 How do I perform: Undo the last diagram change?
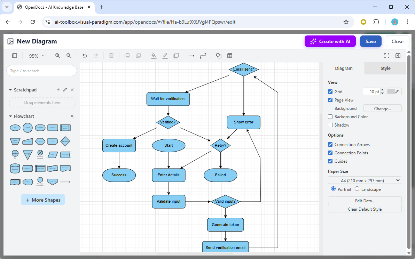tap(85, 56)
